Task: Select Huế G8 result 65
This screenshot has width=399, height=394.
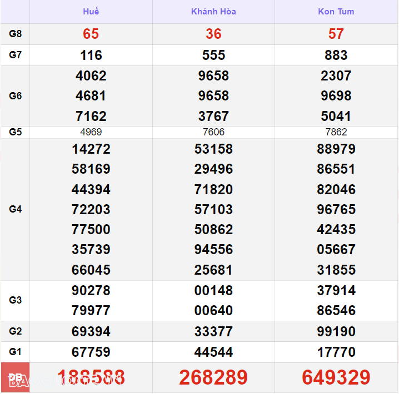Action: 91,34
